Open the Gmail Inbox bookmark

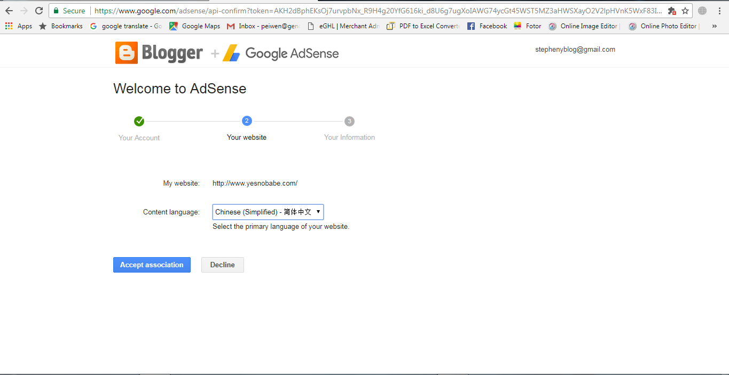[263, 26]
